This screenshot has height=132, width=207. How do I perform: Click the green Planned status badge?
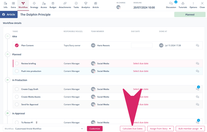tap(190, 14)
